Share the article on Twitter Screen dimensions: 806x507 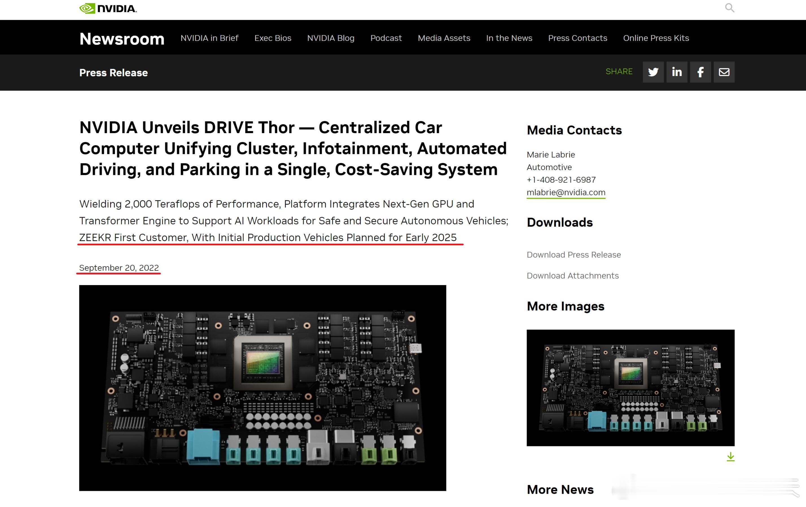(x=653, y=72)
